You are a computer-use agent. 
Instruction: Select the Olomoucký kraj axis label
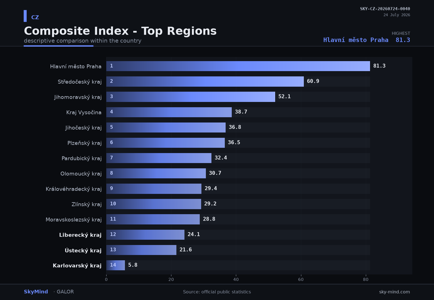tap(81, 173)
